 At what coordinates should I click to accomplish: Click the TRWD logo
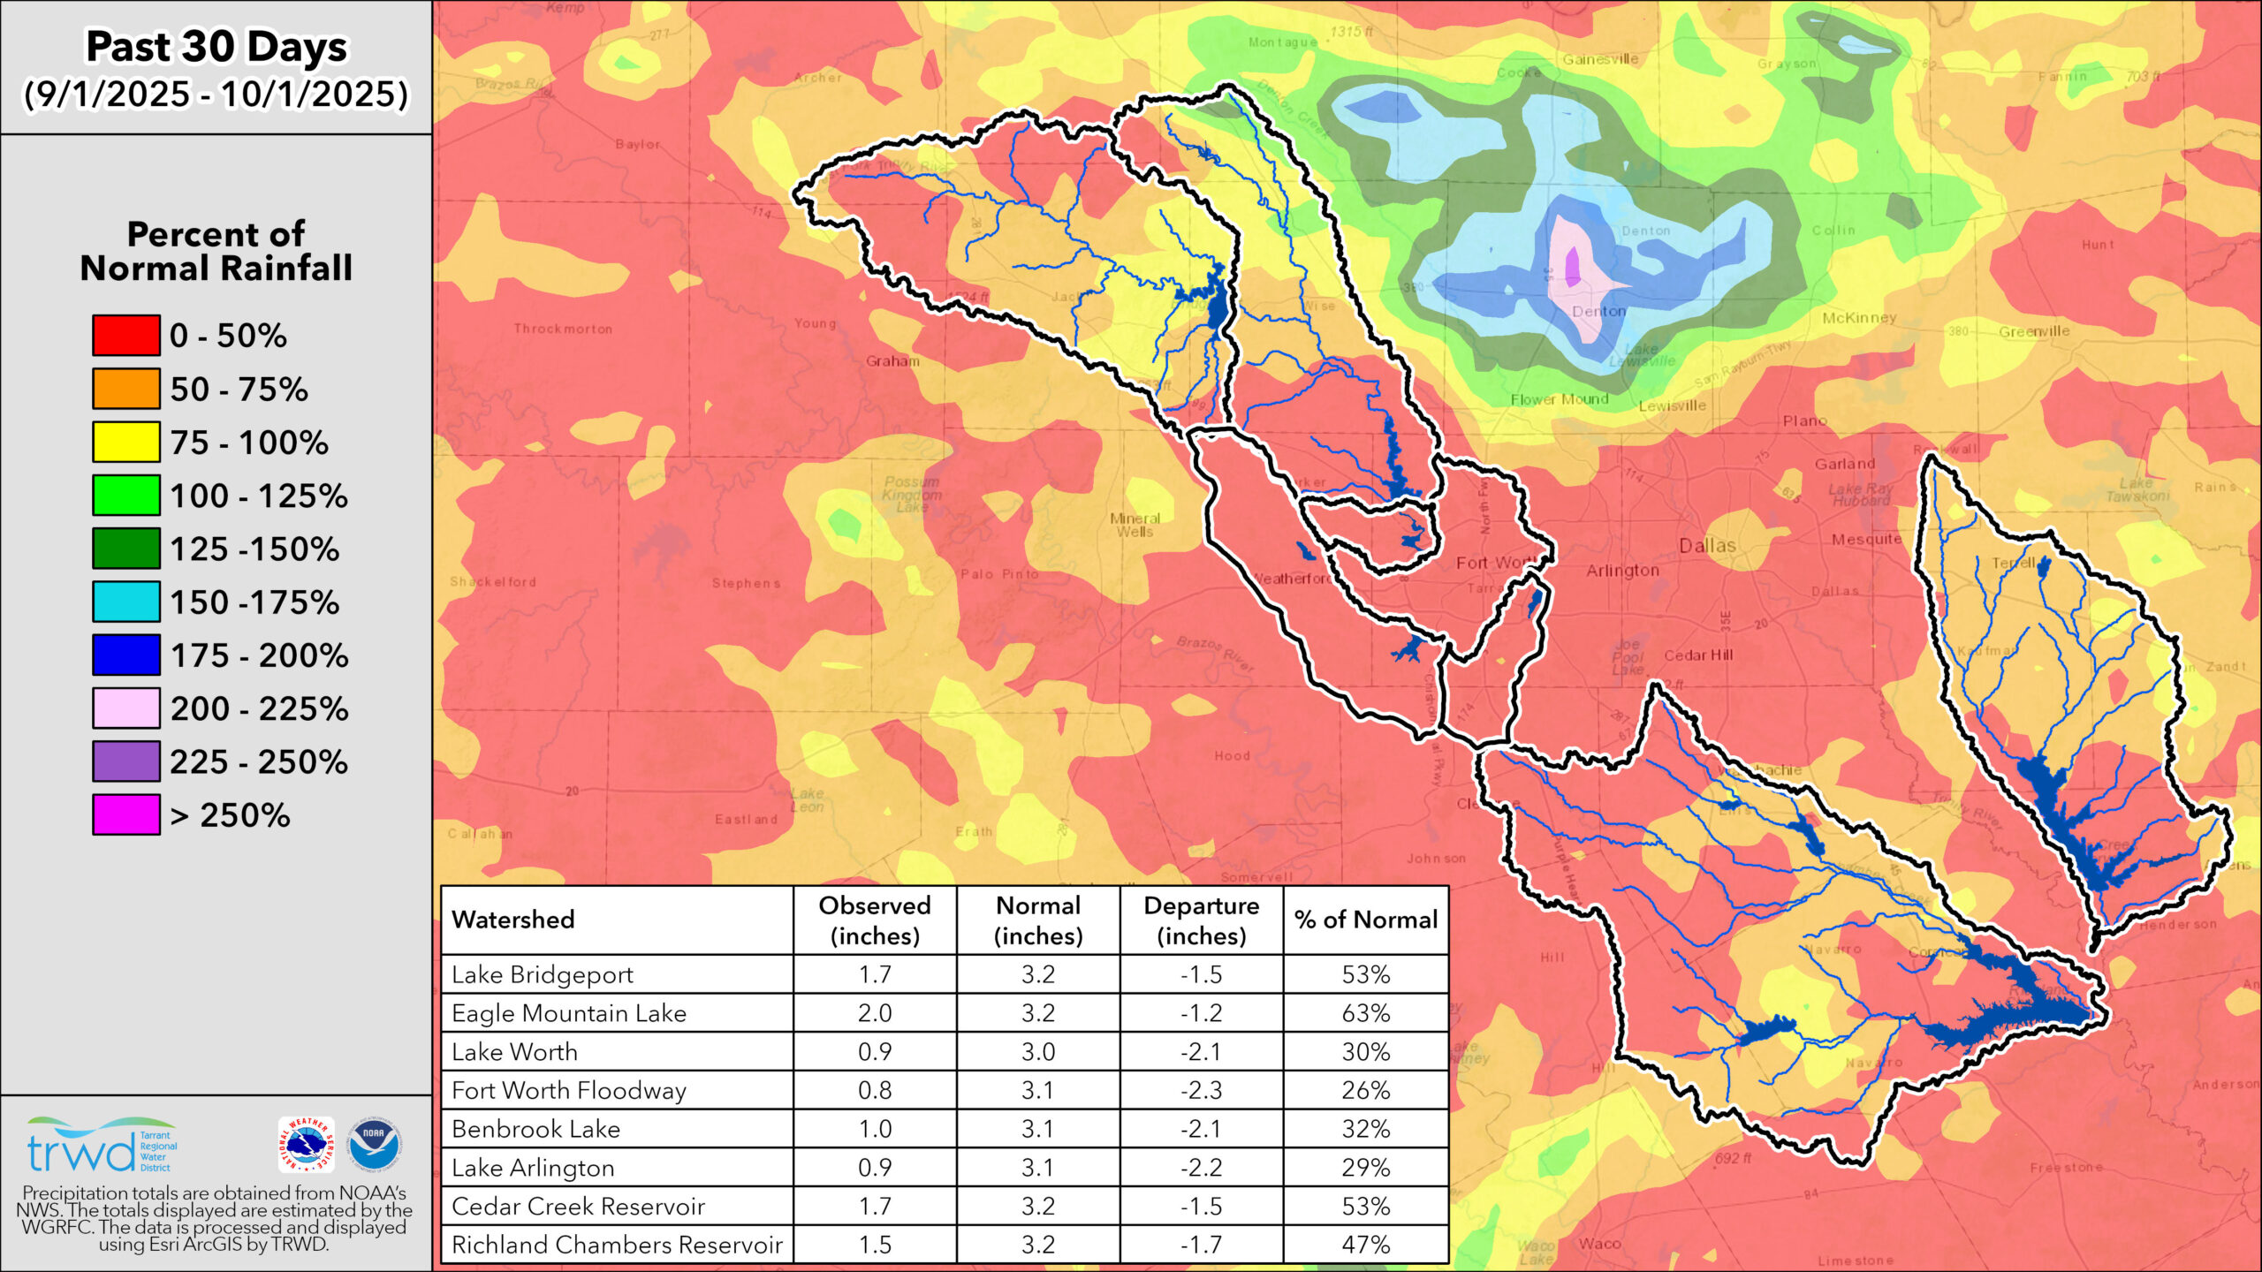(x=102, y=1146)
